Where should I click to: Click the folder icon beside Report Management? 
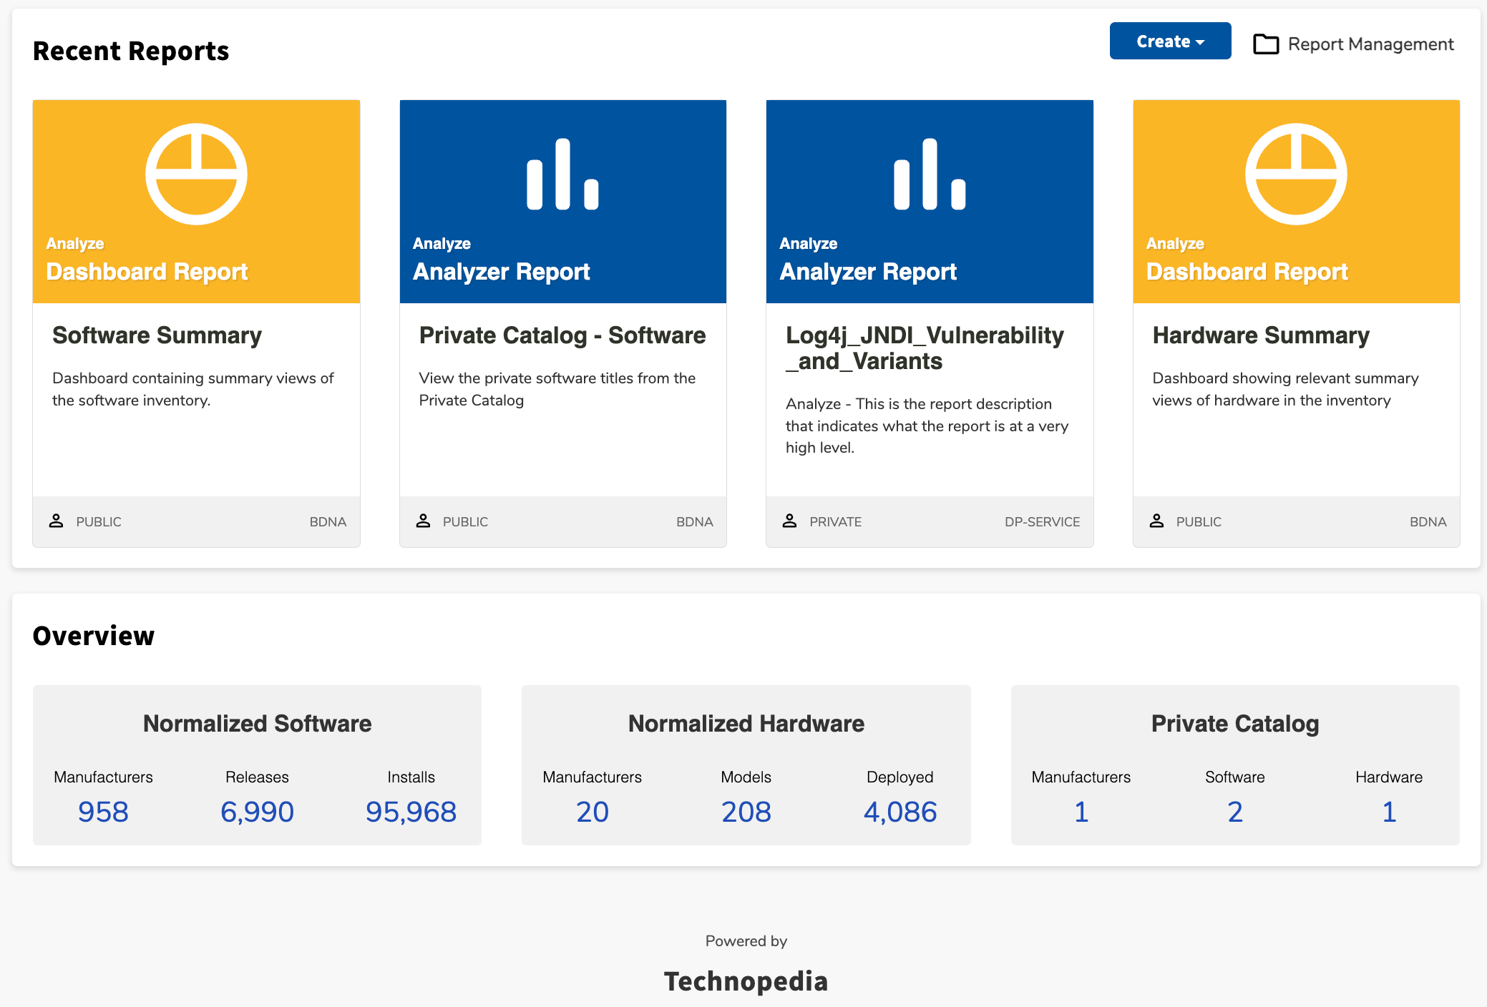click(1265, 44)
